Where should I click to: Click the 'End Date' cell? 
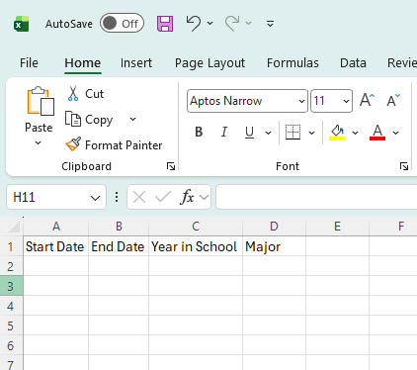[x=119, y=246]
